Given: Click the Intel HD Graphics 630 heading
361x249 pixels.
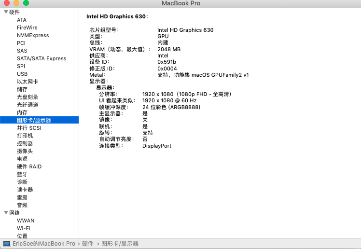Looking at the screenshot, I should pos(117,16).
